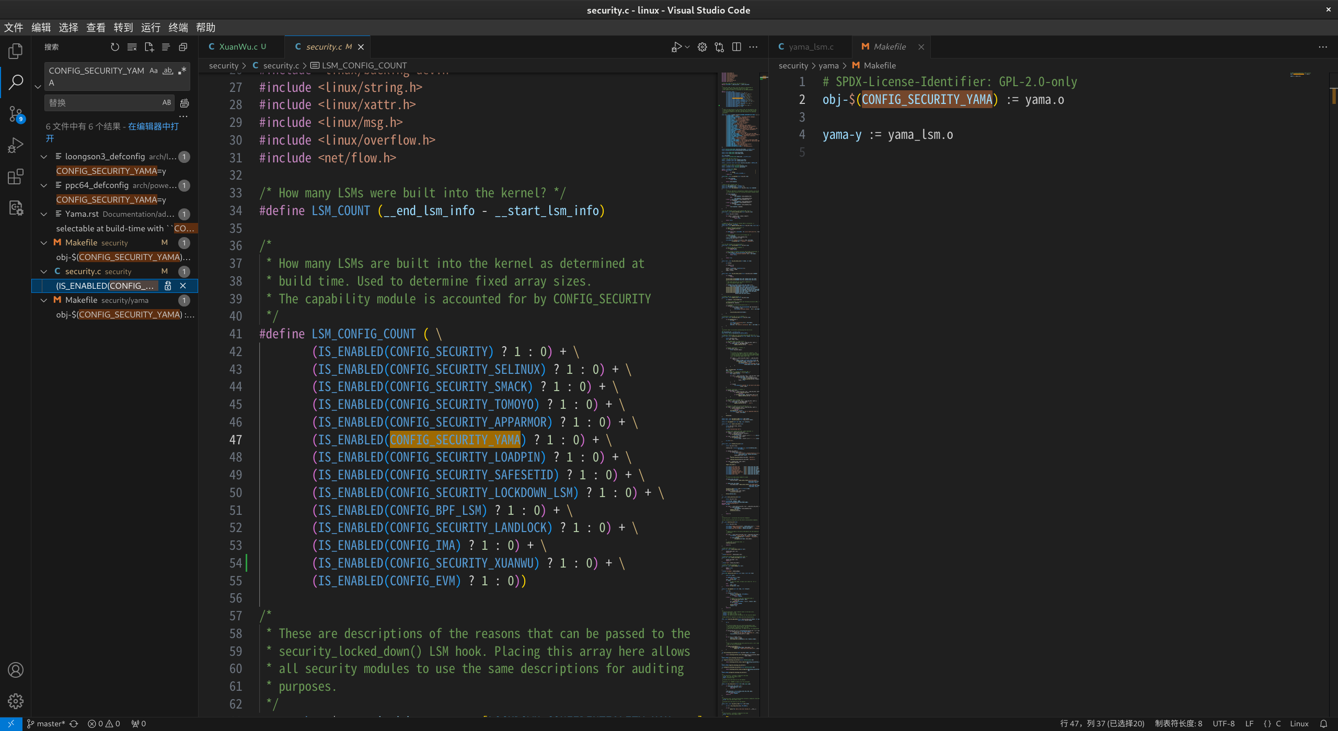View search results as tree
The image size is (1338, 731).
[x=166, y=47]
